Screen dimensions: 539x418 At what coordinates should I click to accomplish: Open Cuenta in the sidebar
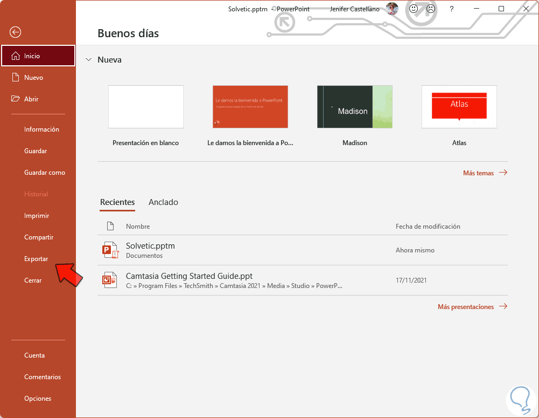click(34, 355)
